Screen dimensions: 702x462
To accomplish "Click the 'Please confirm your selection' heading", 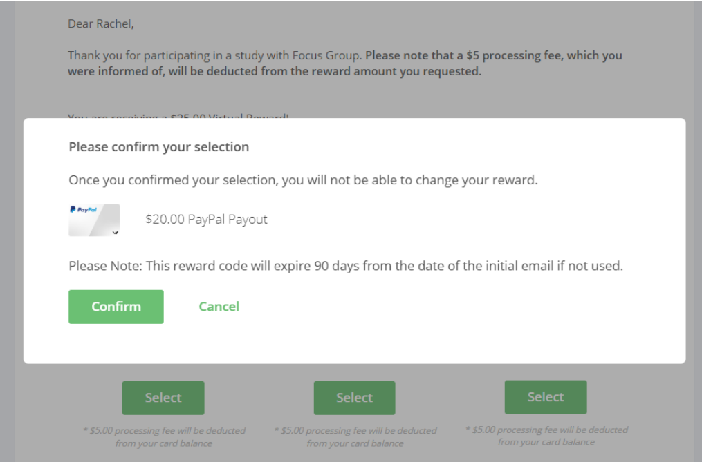I will [159, 146].
